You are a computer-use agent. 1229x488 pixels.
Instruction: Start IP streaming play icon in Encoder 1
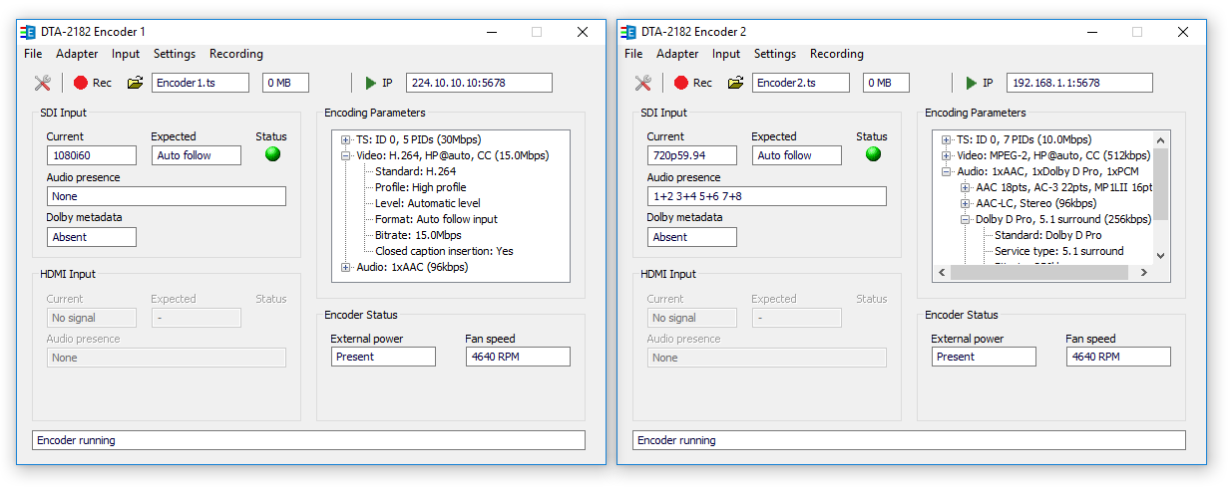(x=371, y=83)
